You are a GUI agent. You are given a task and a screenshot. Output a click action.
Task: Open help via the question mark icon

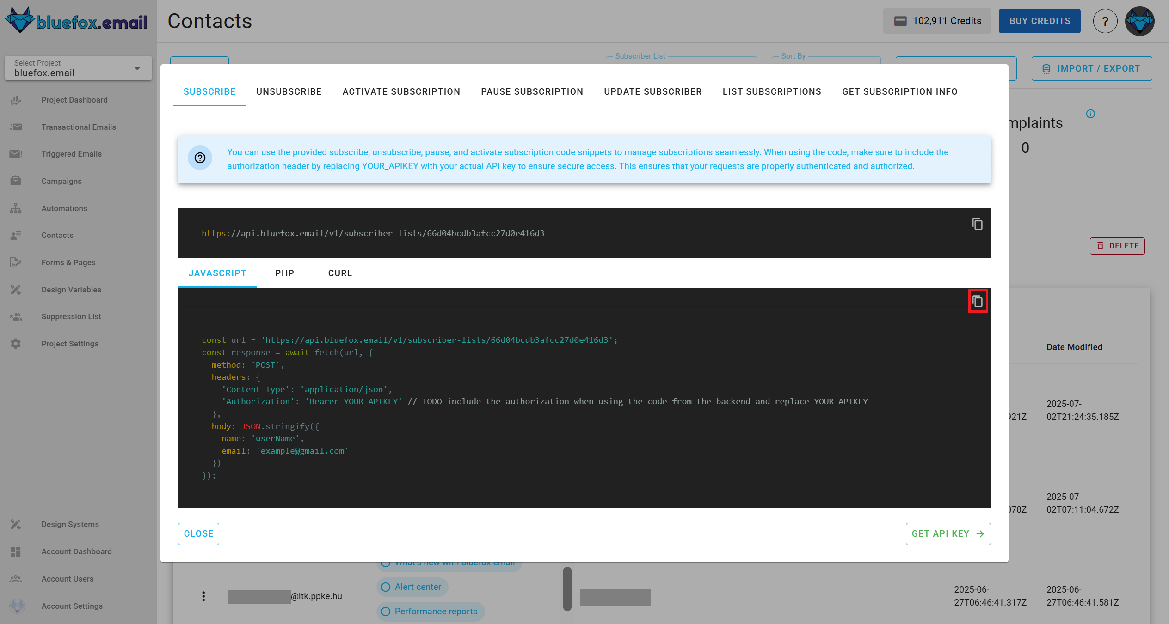1105,21
